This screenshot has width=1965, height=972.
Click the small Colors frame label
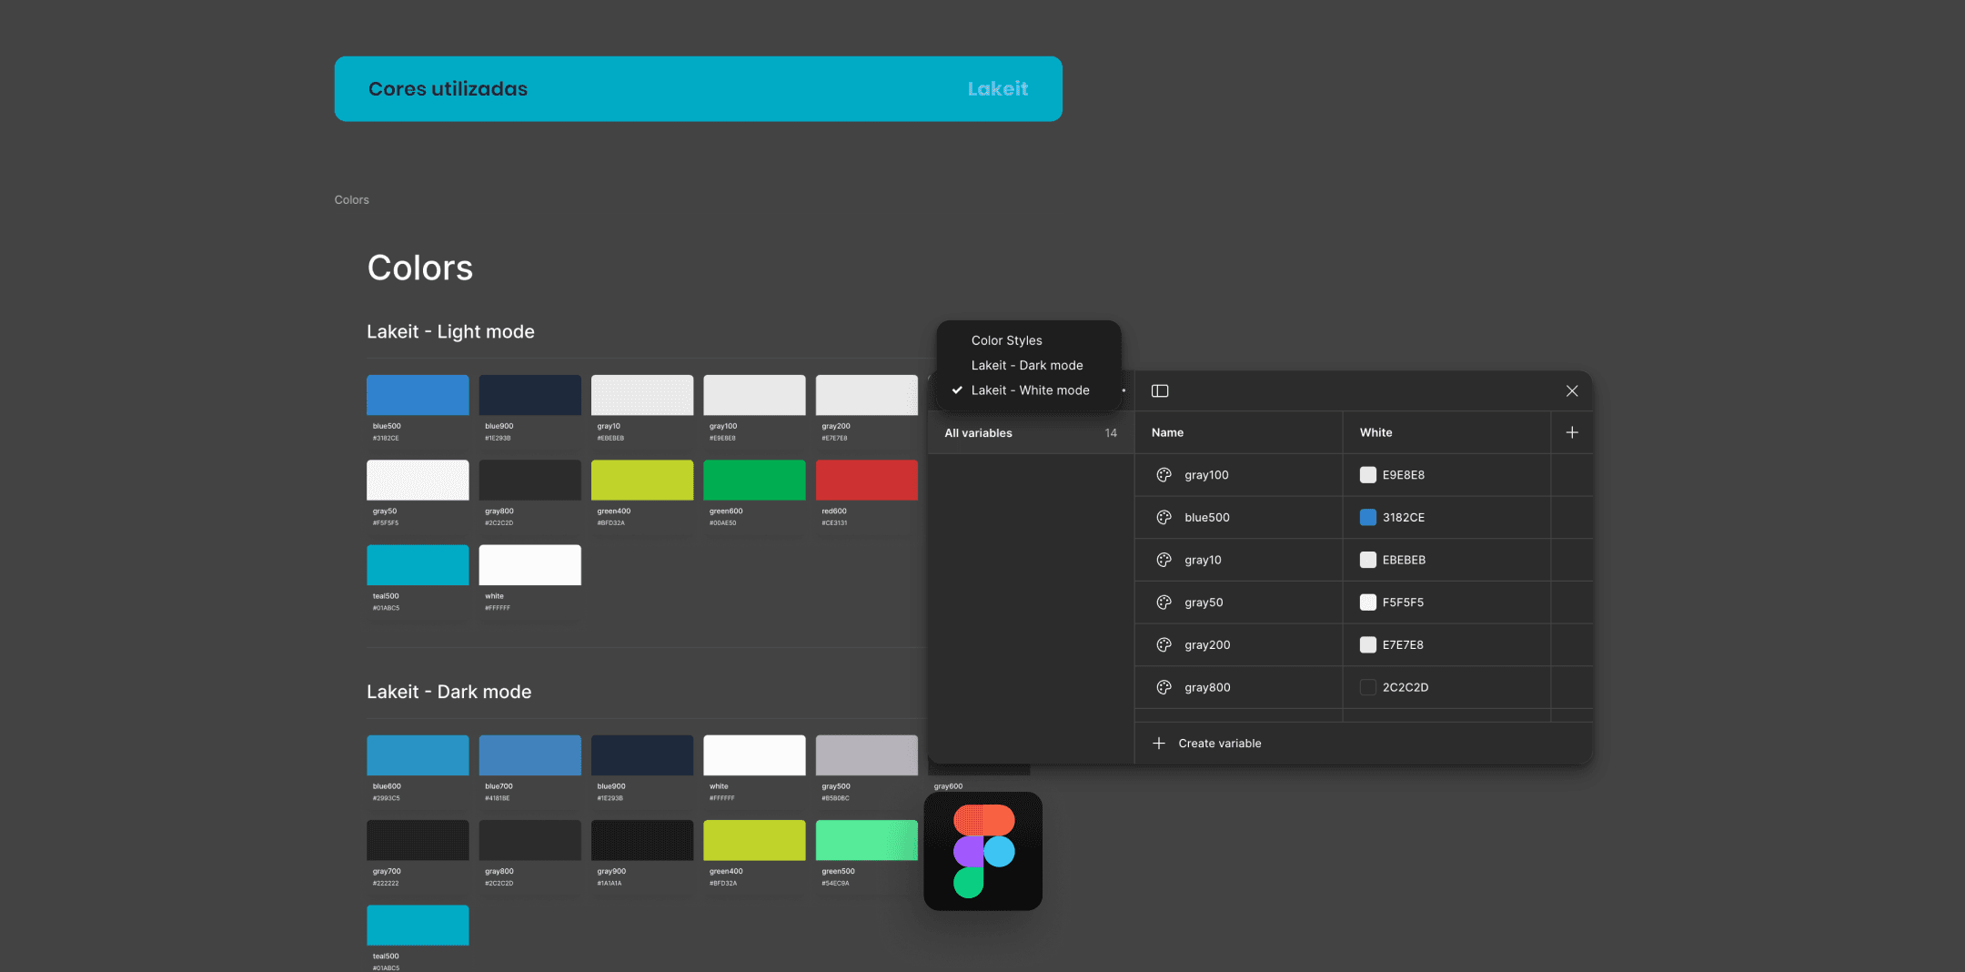[351, 200]
